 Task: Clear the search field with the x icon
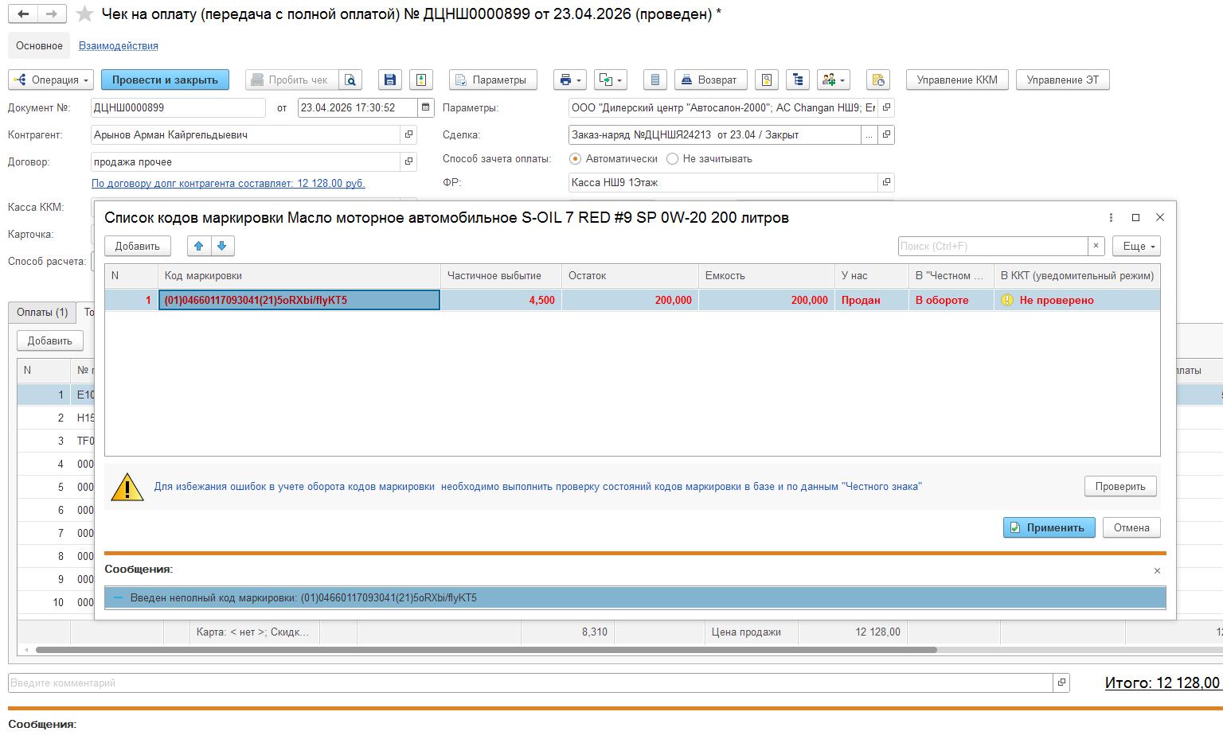[x=1096, y=246]
